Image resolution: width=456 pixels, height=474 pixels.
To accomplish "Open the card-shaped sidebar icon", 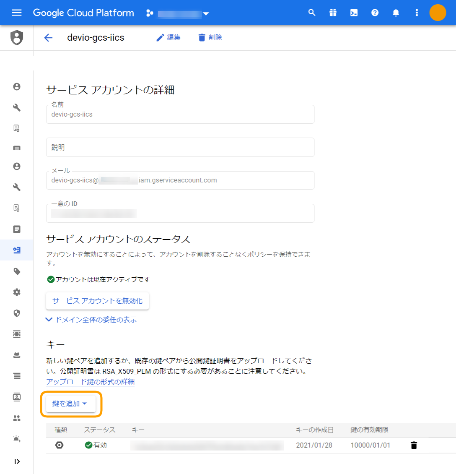I will coord(17,148).
